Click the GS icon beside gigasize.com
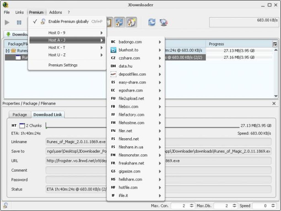This screenshot has width=281, height=211. 113,171
